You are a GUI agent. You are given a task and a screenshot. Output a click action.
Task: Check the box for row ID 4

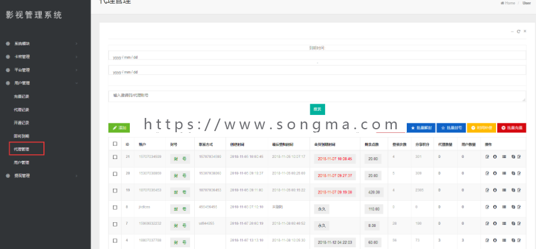pos(115,241)
